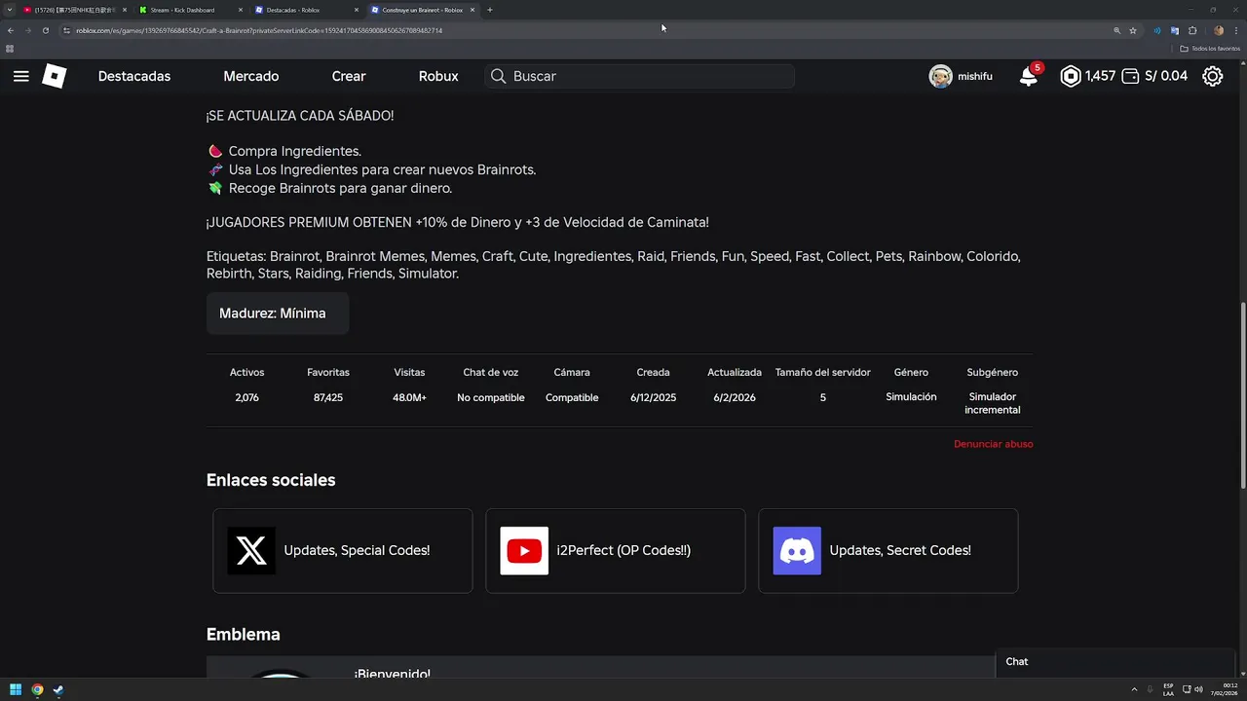Click the Enlaces sociales heading
Screen dimensions: 1247x701
(271, 480)
